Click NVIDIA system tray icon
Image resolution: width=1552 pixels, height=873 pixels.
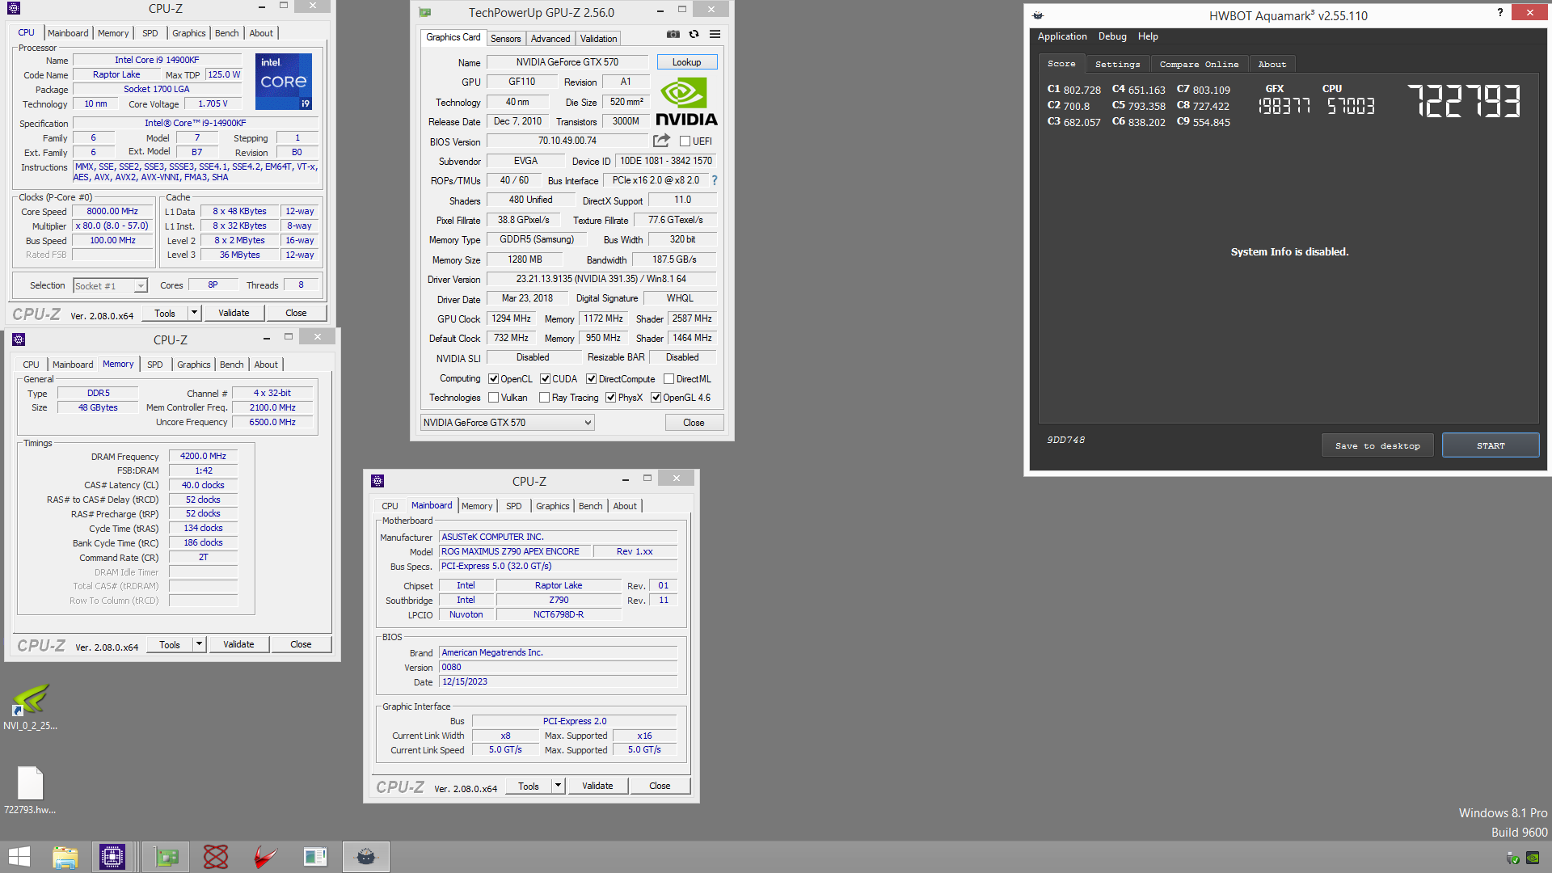1532,858
